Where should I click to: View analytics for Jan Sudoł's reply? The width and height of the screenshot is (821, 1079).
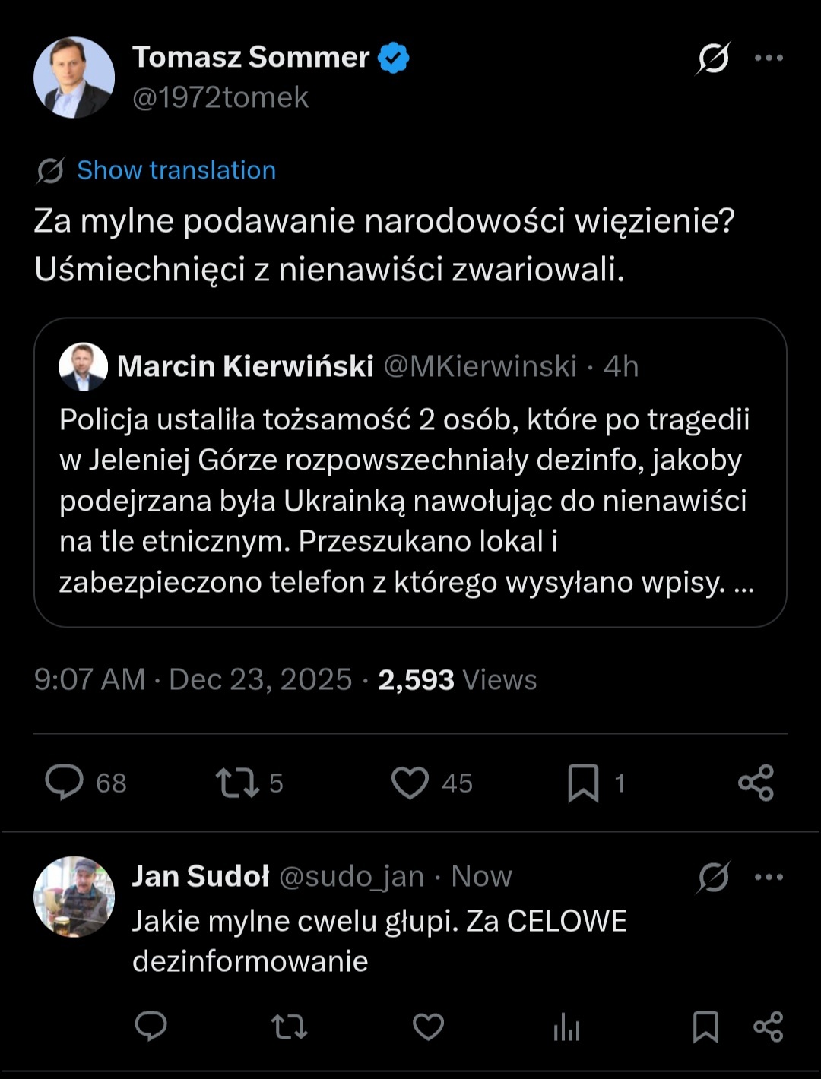tap(566, 1029)
